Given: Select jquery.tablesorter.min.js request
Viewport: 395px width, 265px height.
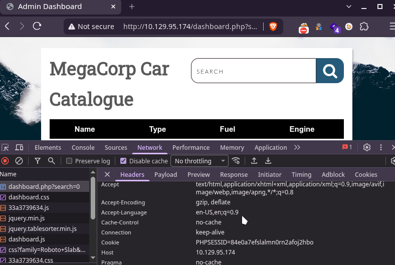Looking at the screenshot, I should (45, 229).
